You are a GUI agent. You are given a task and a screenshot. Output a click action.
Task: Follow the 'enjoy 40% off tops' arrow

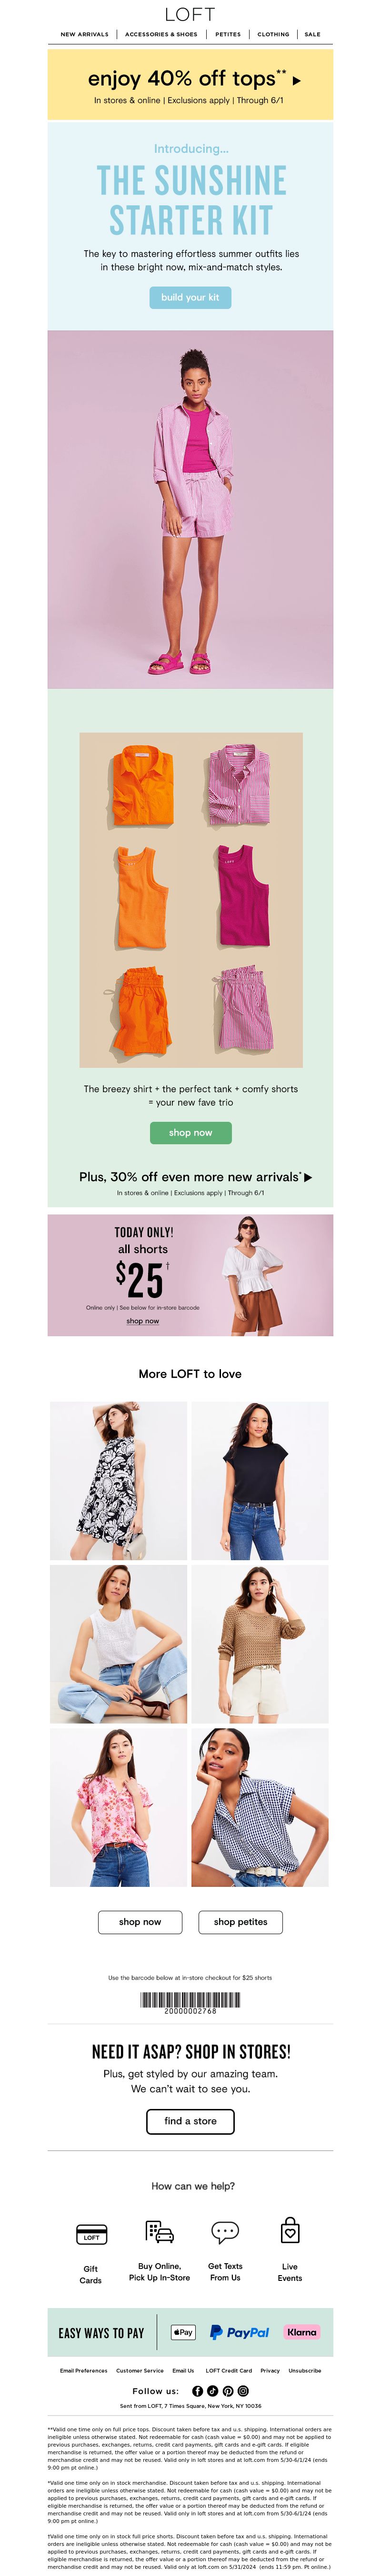tap(297, 80)
